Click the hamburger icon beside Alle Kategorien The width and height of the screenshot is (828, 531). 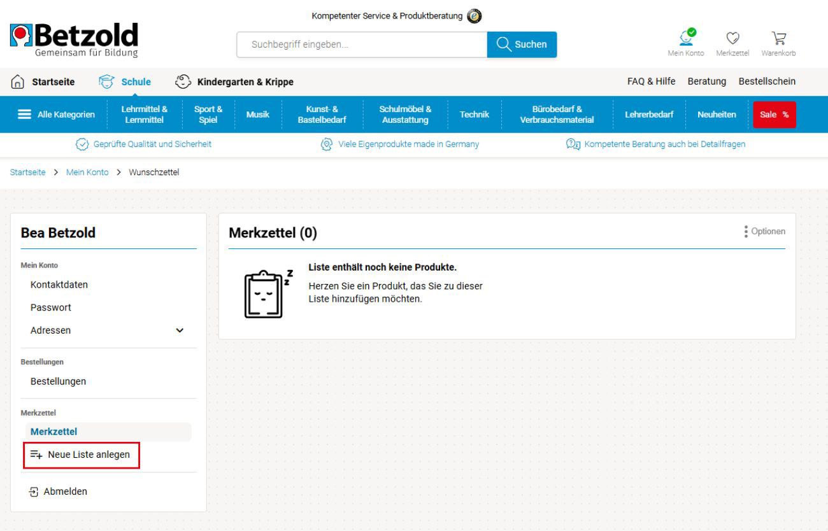[x=24, y=115]
